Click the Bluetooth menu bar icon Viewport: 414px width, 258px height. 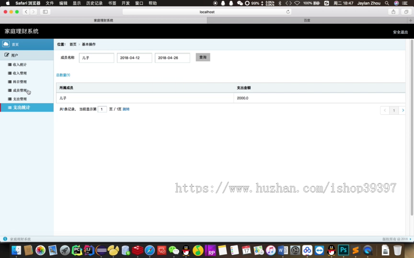click(x=280, y=3)
